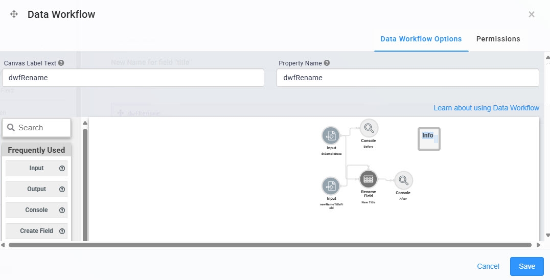Select the dtSampleData Input node
This screenshot has width=550, height=280.
331,135
